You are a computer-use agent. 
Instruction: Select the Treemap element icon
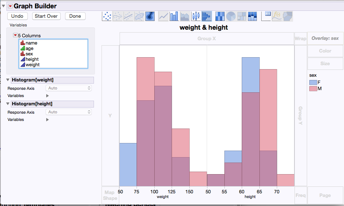coord(241,16)
